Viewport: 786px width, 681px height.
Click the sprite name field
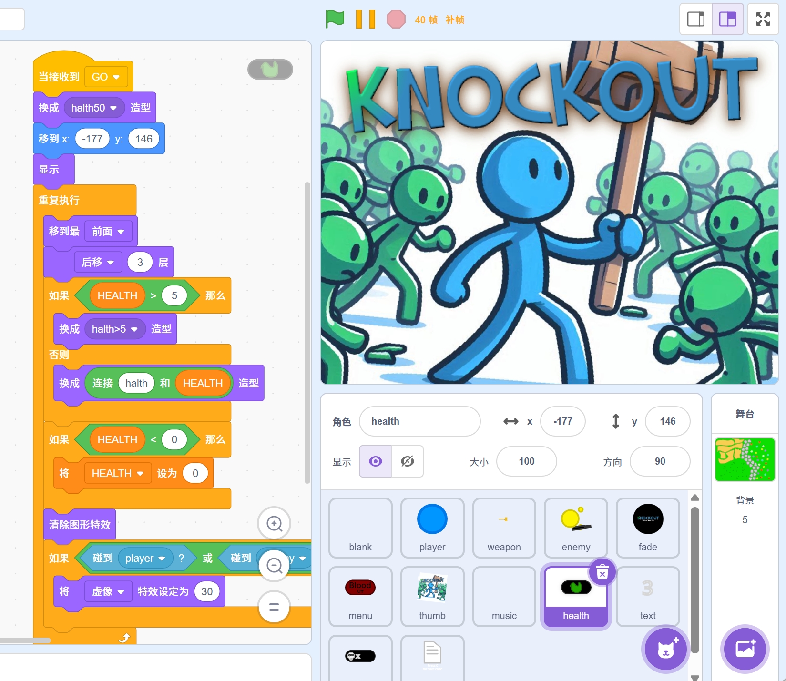coord(419,421)
